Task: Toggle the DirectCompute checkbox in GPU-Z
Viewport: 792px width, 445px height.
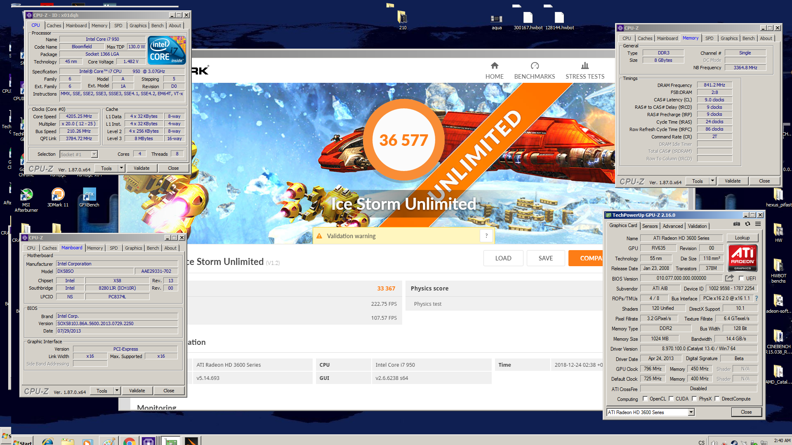Action: (x=717, y=398)
